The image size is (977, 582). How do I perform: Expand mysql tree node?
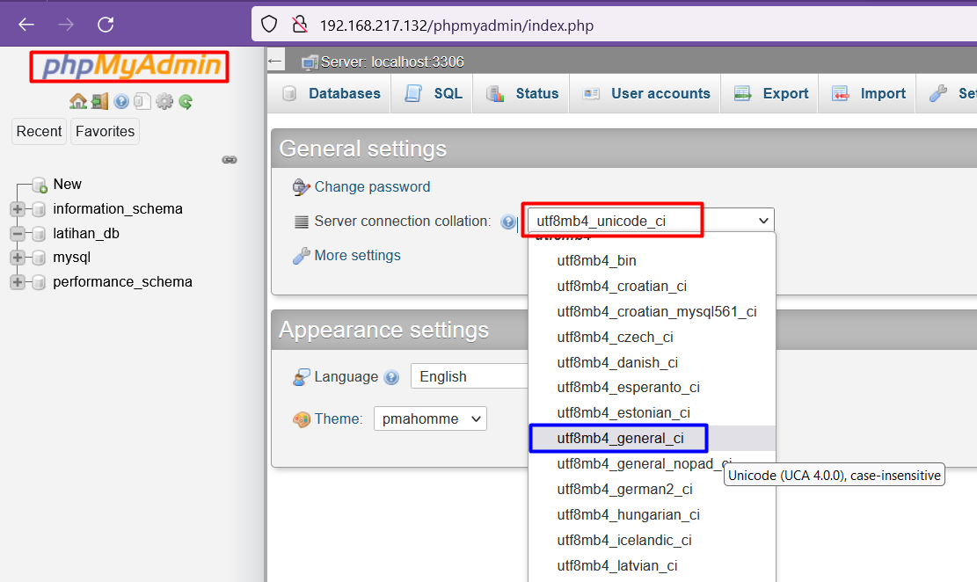(x=18, y=258)
